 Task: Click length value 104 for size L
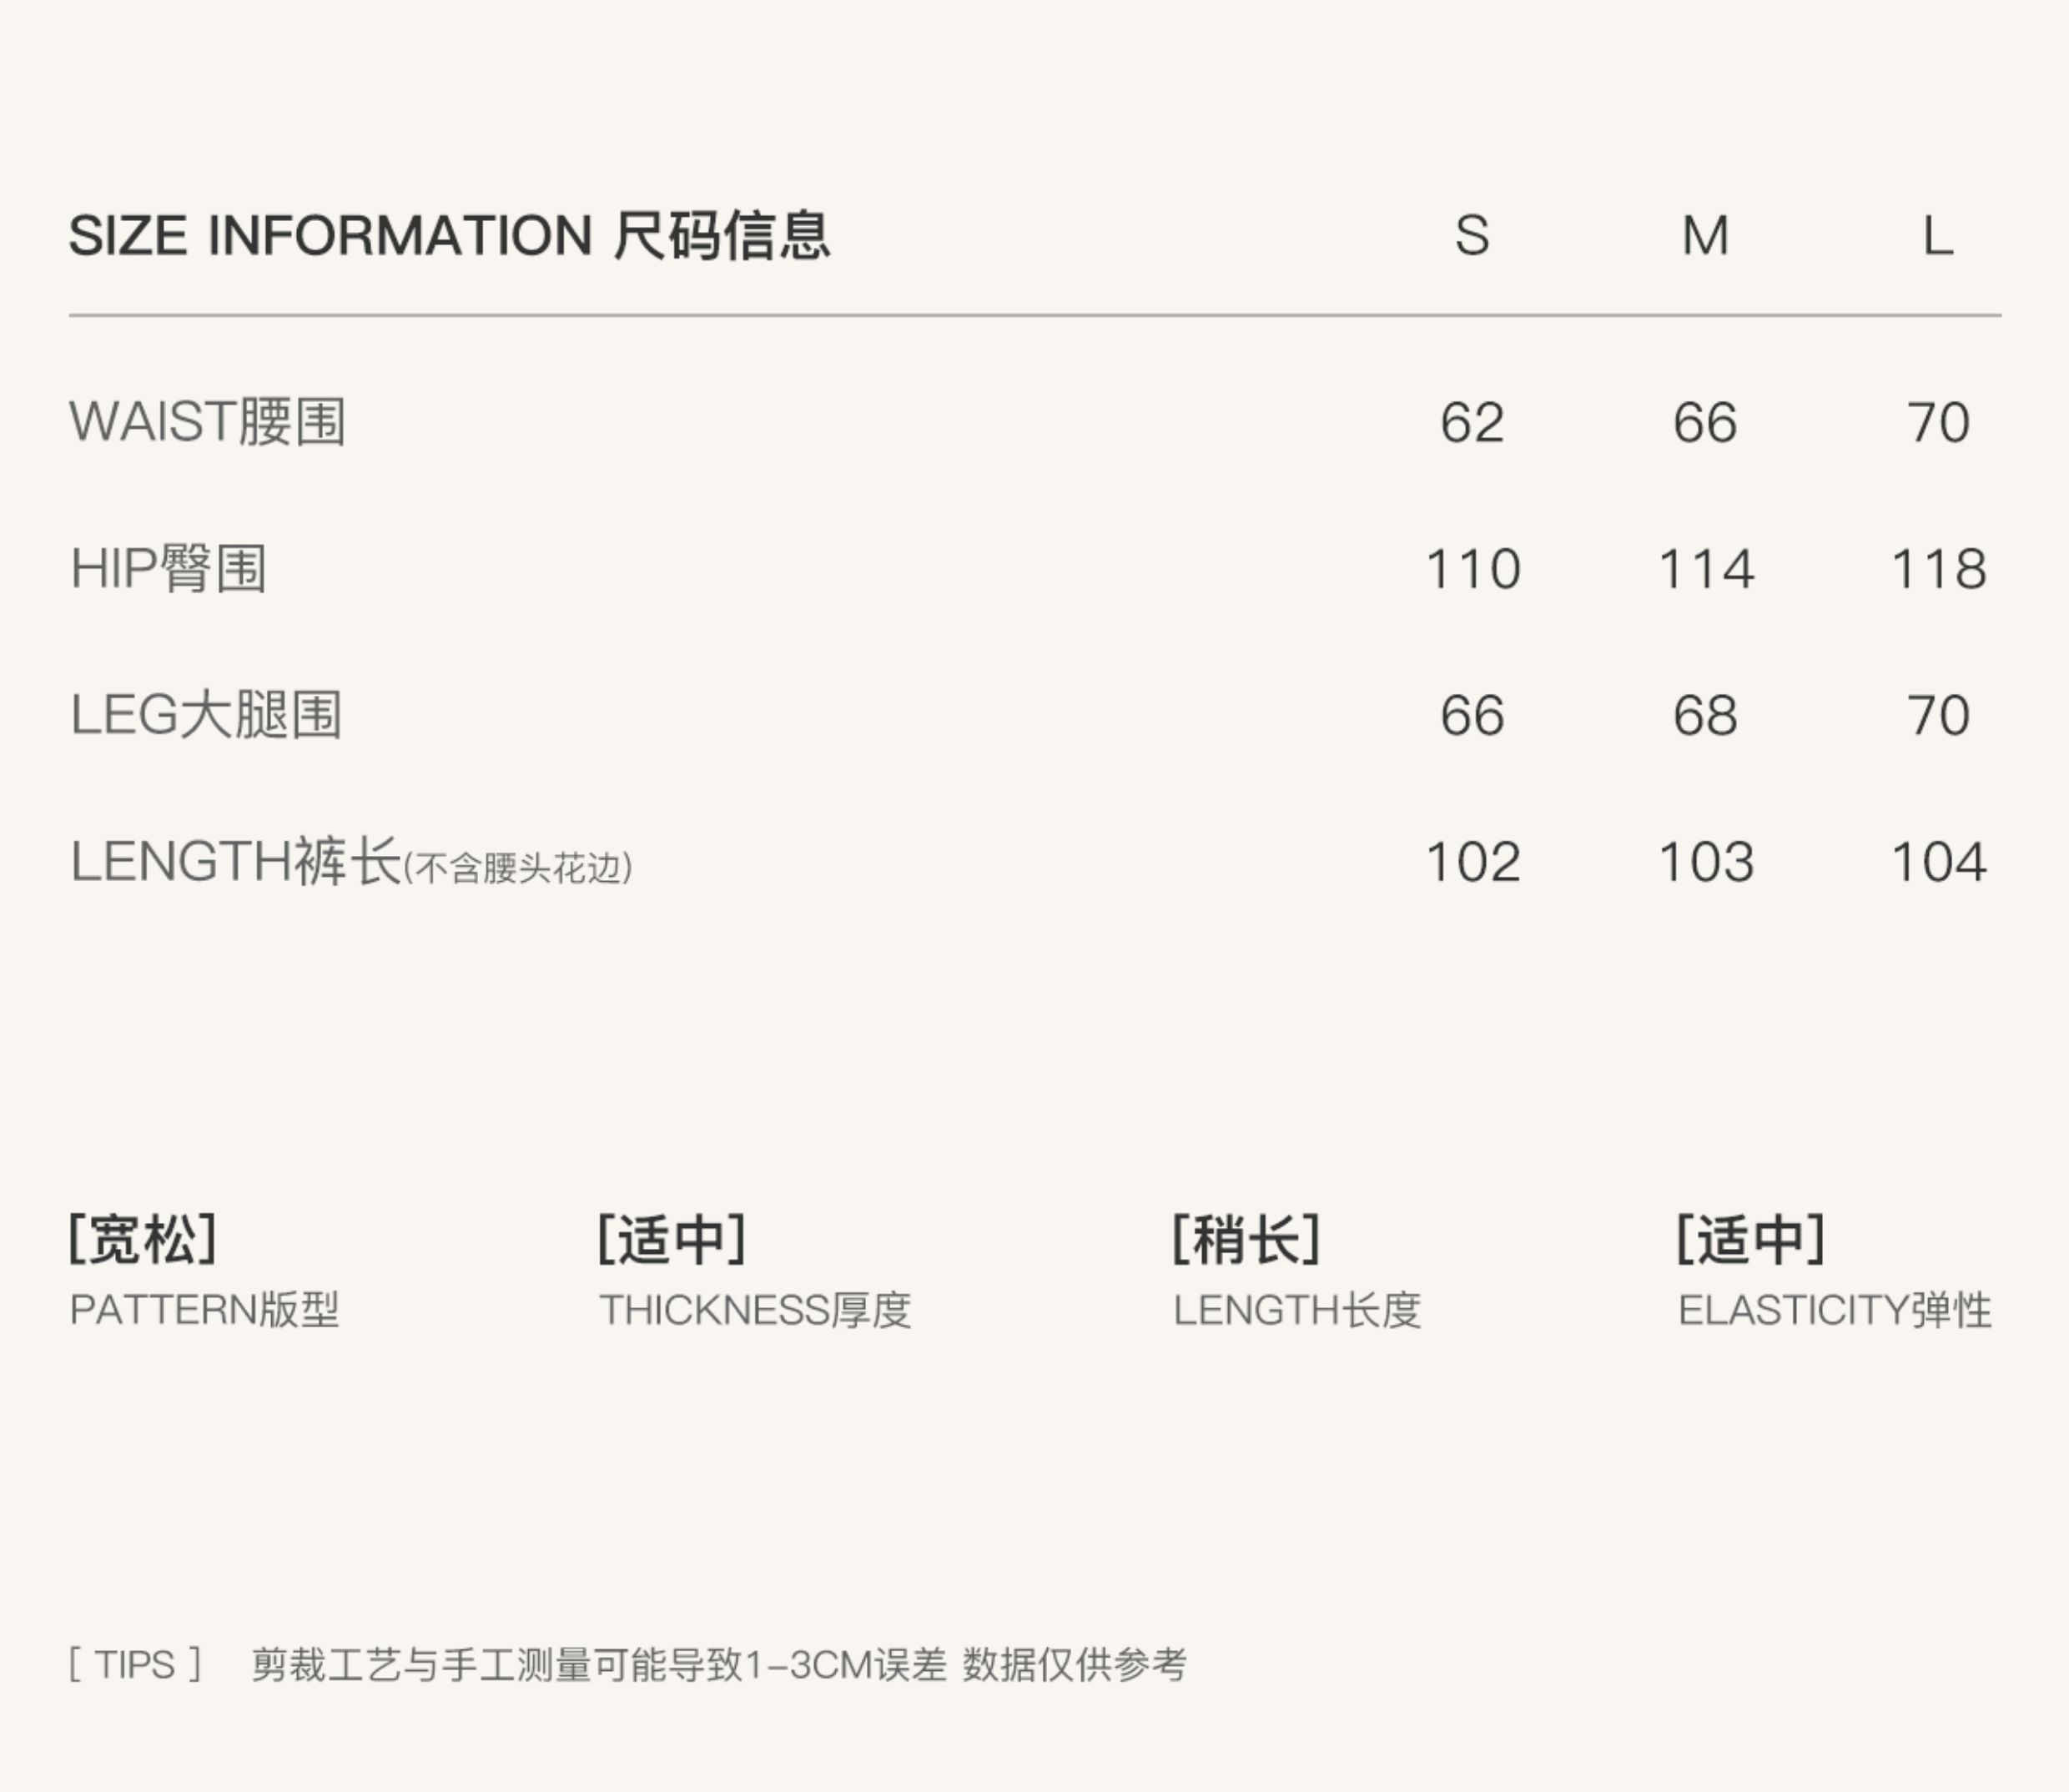(1938, 862)
